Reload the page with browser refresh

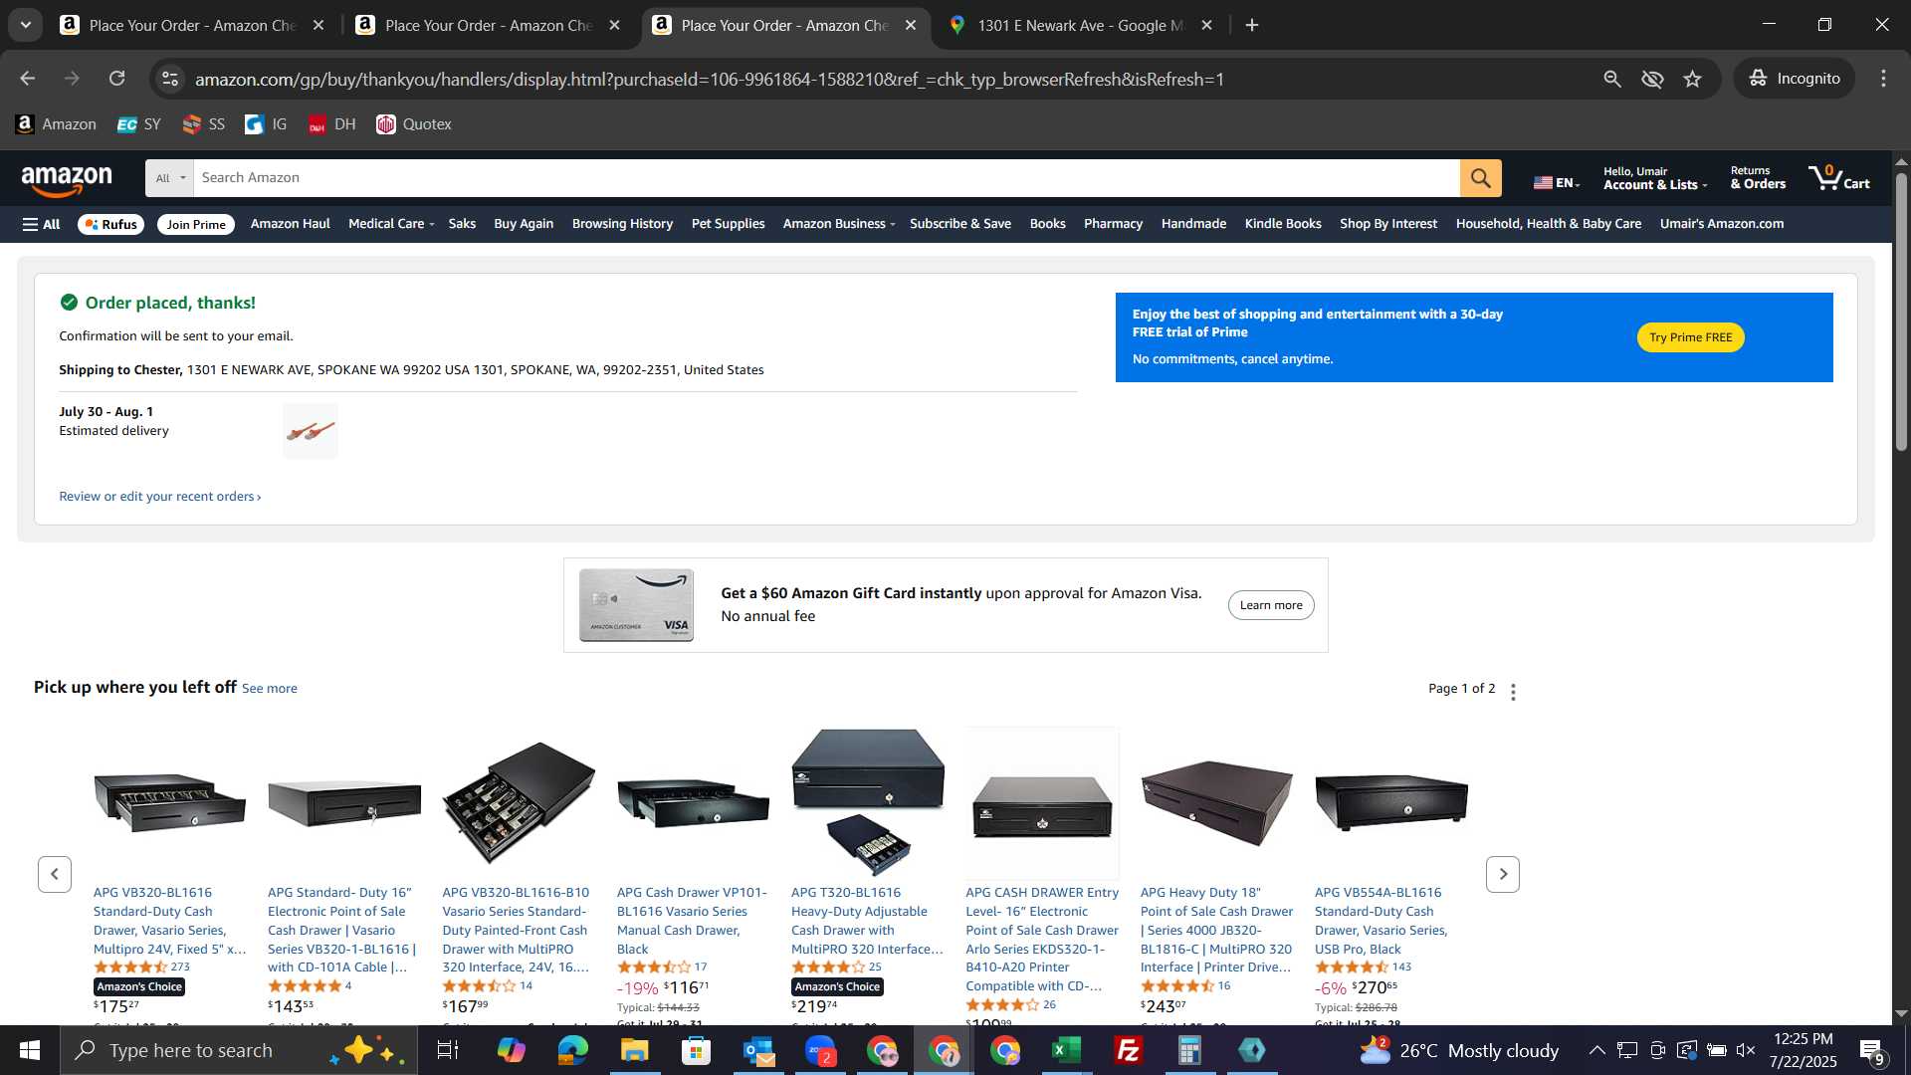coord(116,79)
